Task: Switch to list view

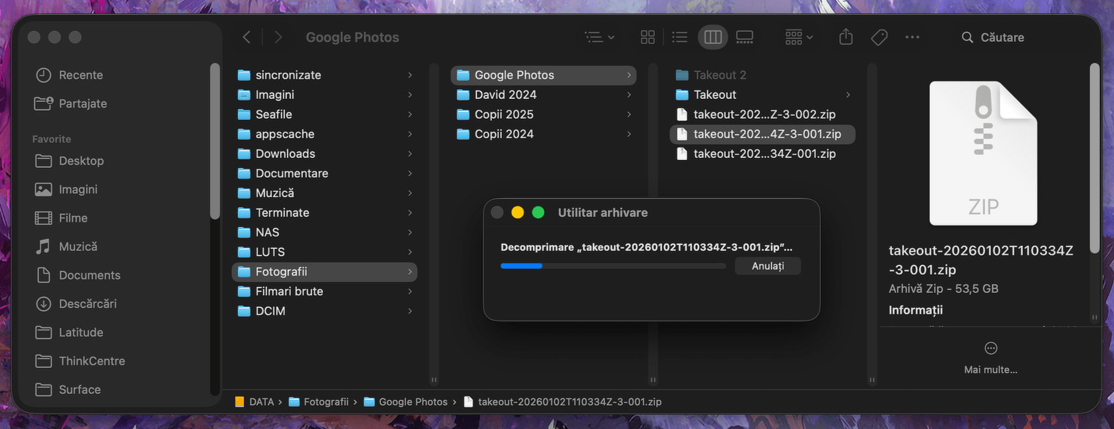Action: 679,37
